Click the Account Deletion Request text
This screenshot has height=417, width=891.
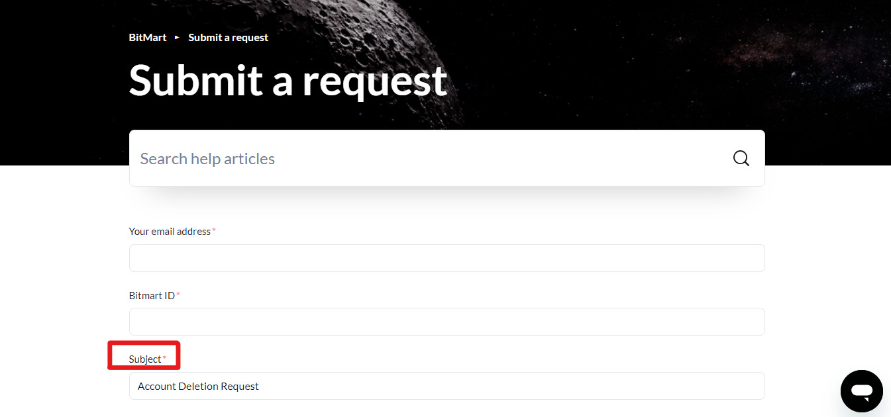point(198,386)
